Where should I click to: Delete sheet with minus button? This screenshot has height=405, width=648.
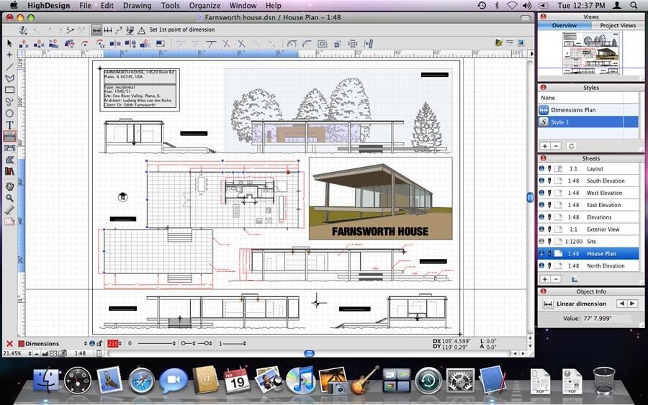pos(556,279)
